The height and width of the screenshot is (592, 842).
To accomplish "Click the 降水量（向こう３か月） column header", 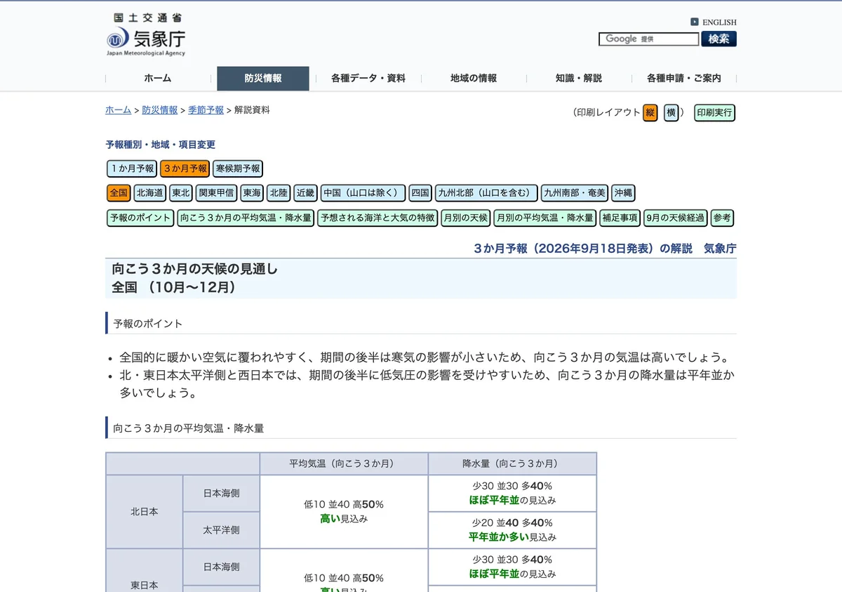I will [512, 463].
